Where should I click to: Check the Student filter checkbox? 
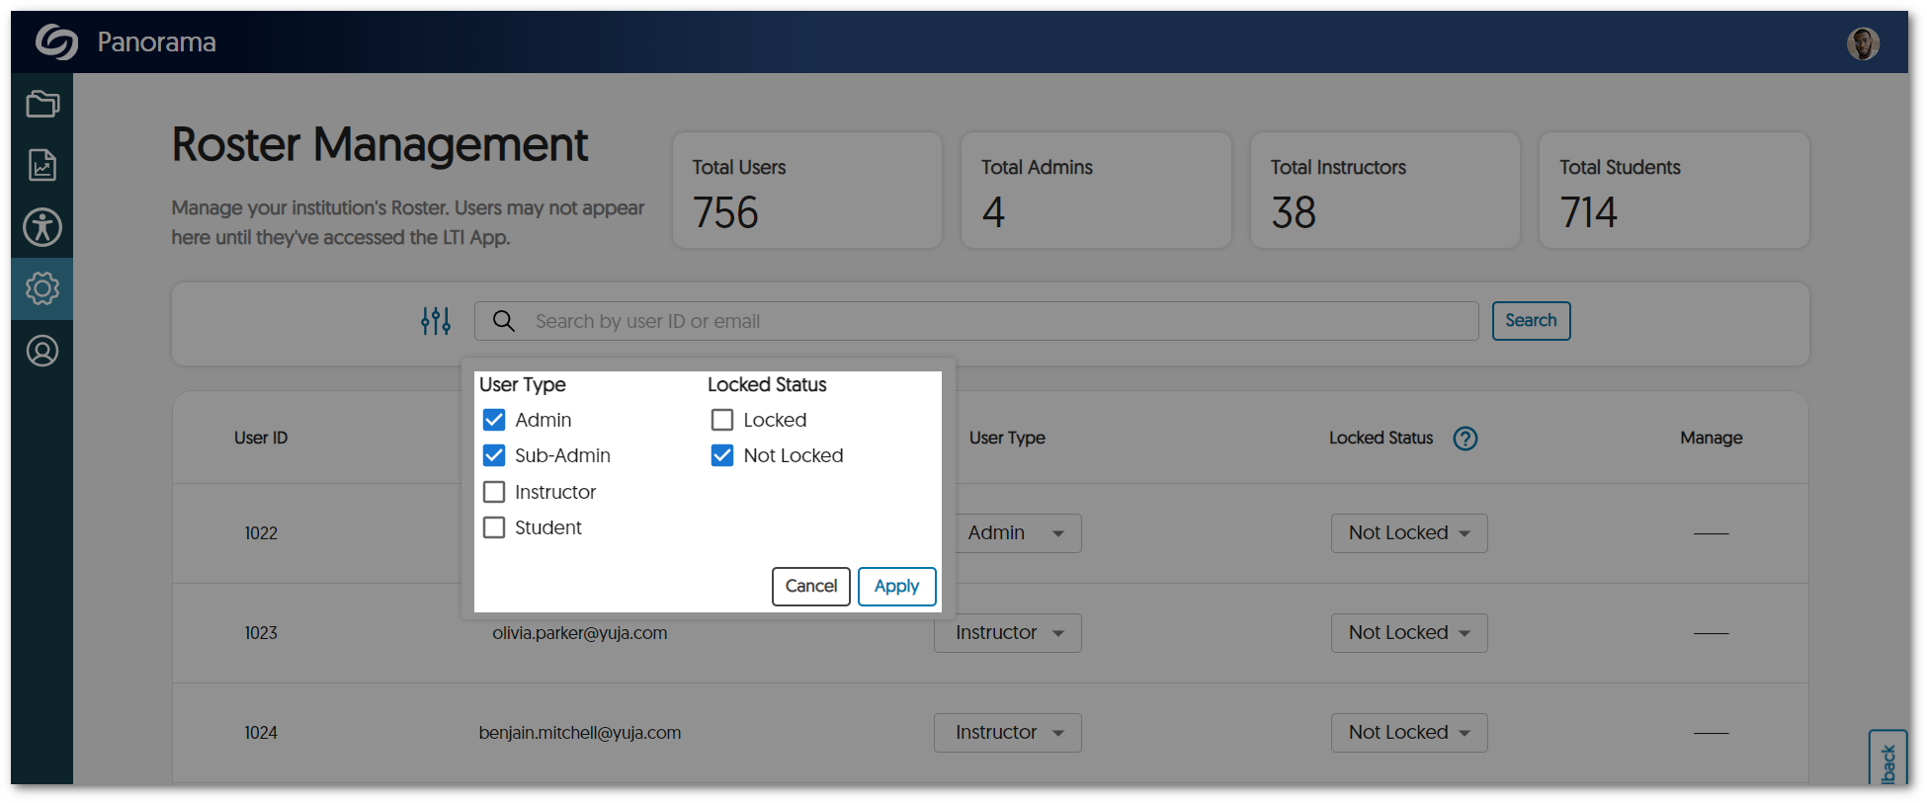494,527
